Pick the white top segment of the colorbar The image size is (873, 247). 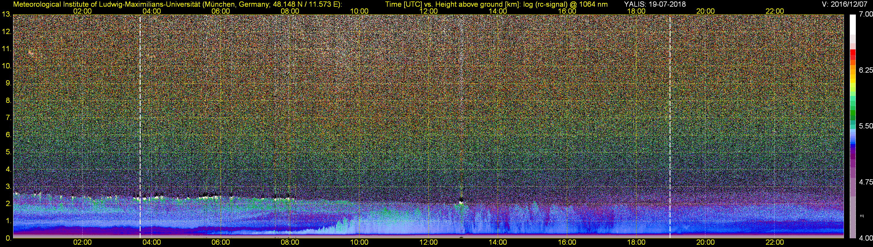pyautogui.click(x=852, y=24)
